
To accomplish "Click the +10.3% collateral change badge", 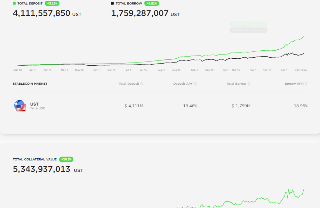I will pyautogui.click(x=66, y=159).
